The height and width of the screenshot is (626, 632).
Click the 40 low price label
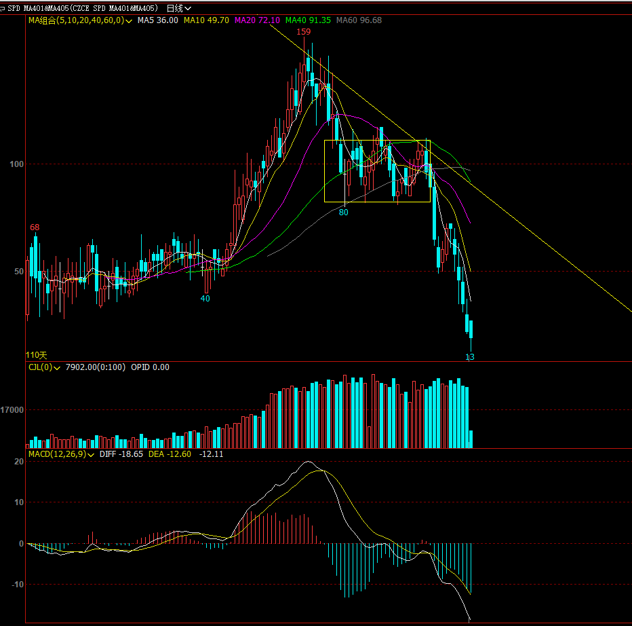tap(205, 298)
